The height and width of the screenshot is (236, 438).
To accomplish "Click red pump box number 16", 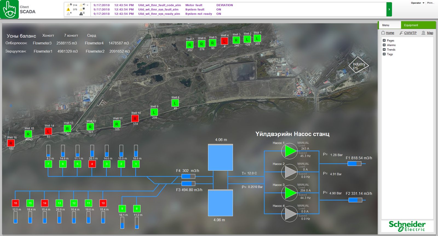I will [16, 203].
